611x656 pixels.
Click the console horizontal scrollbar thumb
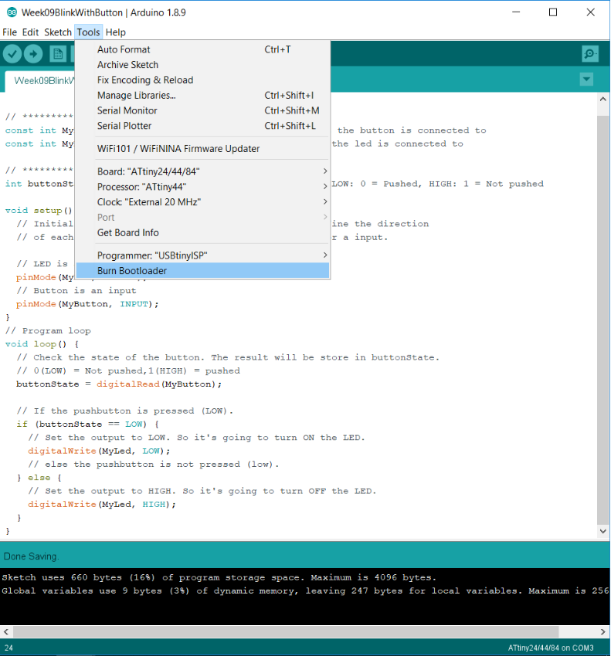pyautogui.click(x=286, y=632)
